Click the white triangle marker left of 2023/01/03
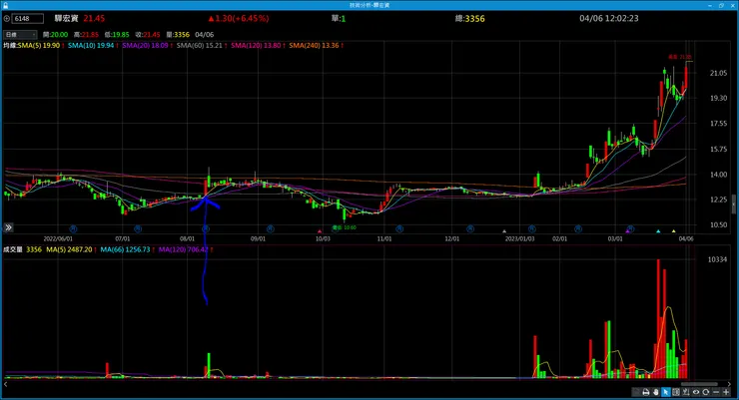This screenshot has height=400, width=739. click(x=504, y=231)
